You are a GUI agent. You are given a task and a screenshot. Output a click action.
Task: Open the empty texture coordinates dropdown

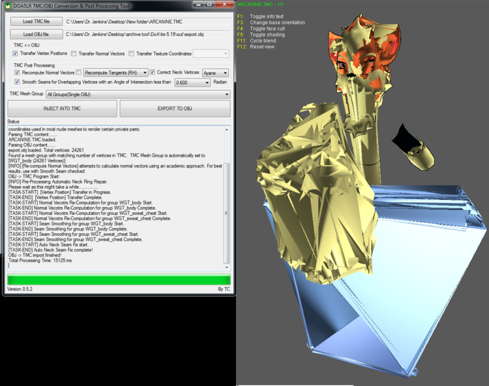point(211,54)
